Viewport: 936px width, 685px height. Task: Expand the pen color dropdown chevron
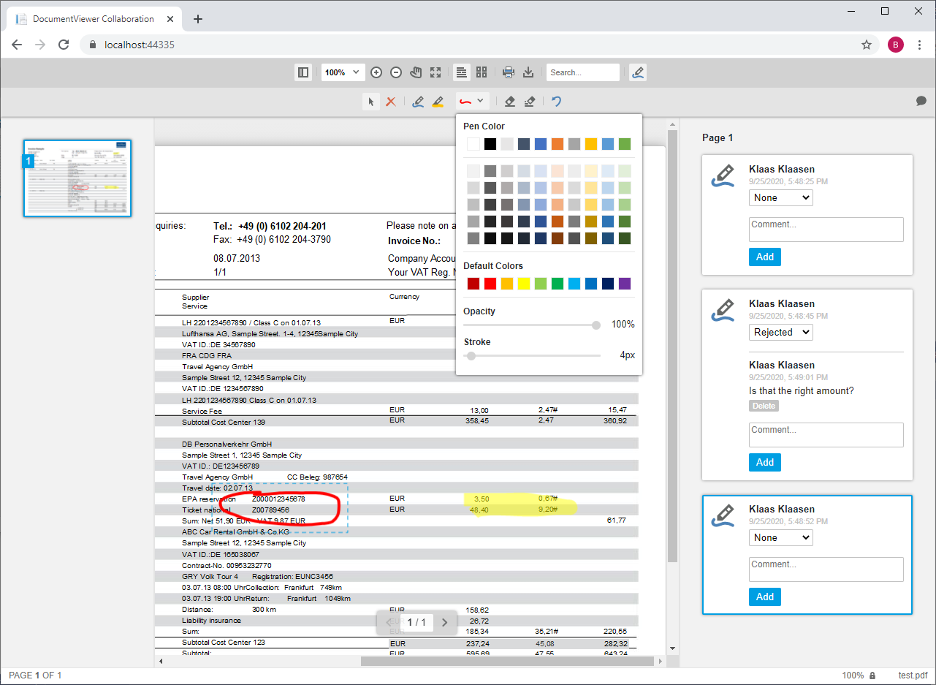click(x=480, y=101)
